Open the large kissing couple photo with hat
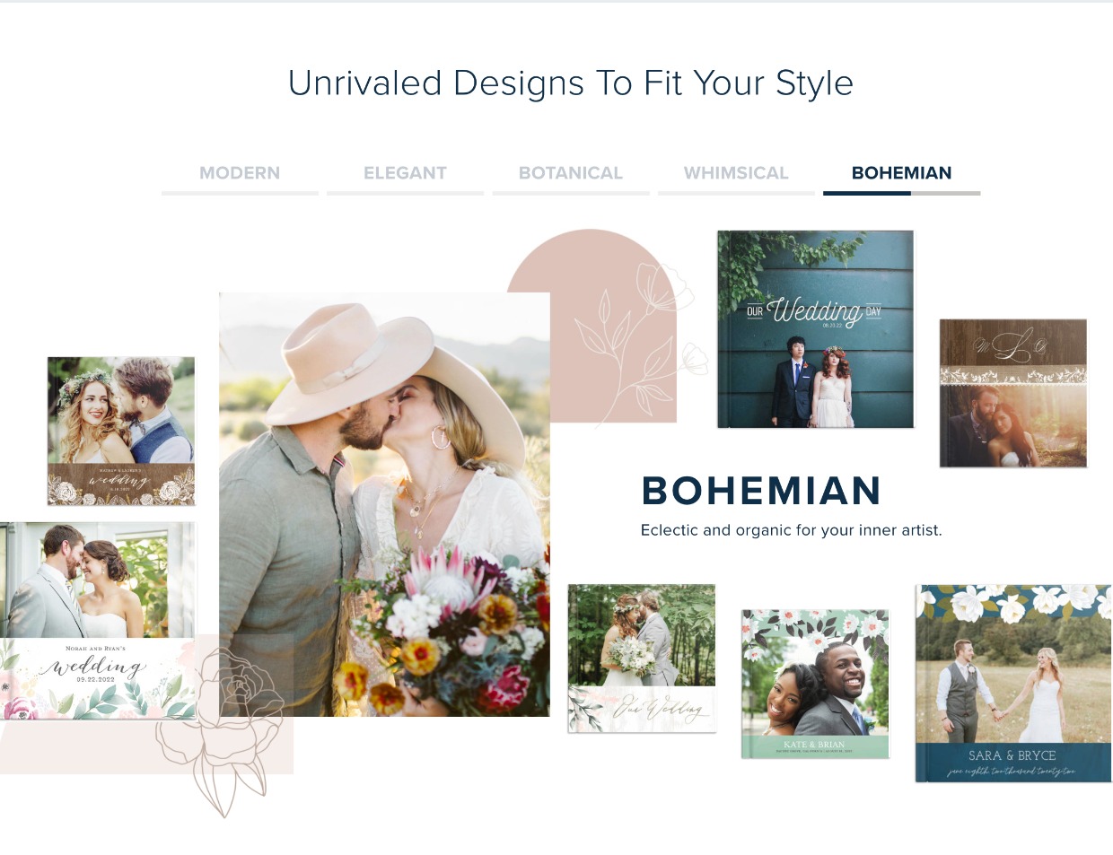1113x855 pixels. tap(384, 504)
